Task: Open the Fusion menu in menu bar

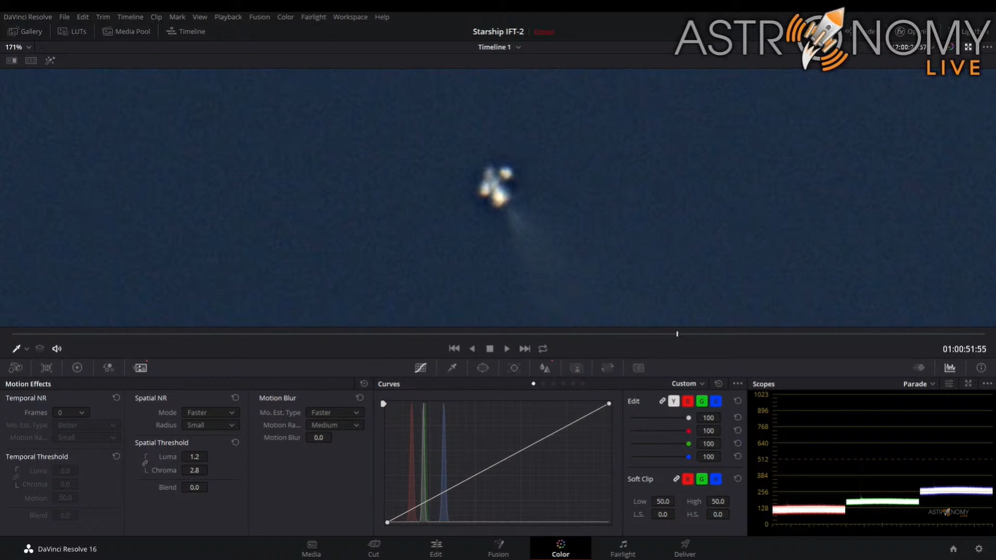Action: [x=259, y=17]
